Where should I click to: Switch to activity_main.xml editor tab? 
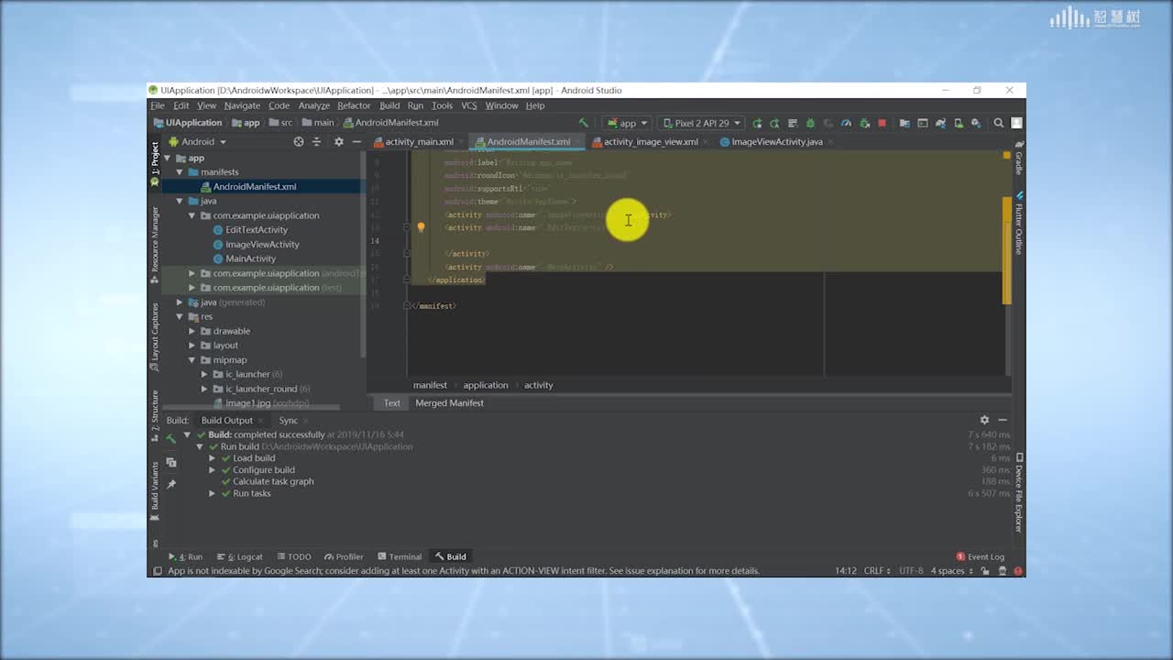pos(419,142)
